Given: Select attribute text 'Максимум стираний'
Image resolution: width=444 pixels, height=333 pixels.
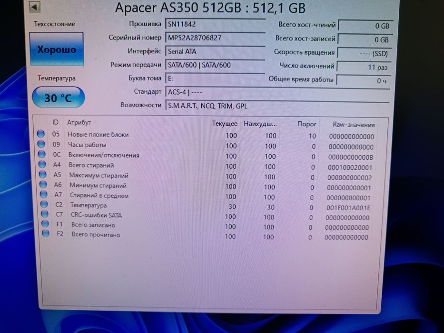Looking at the screenshot, I should pos(99,175).
